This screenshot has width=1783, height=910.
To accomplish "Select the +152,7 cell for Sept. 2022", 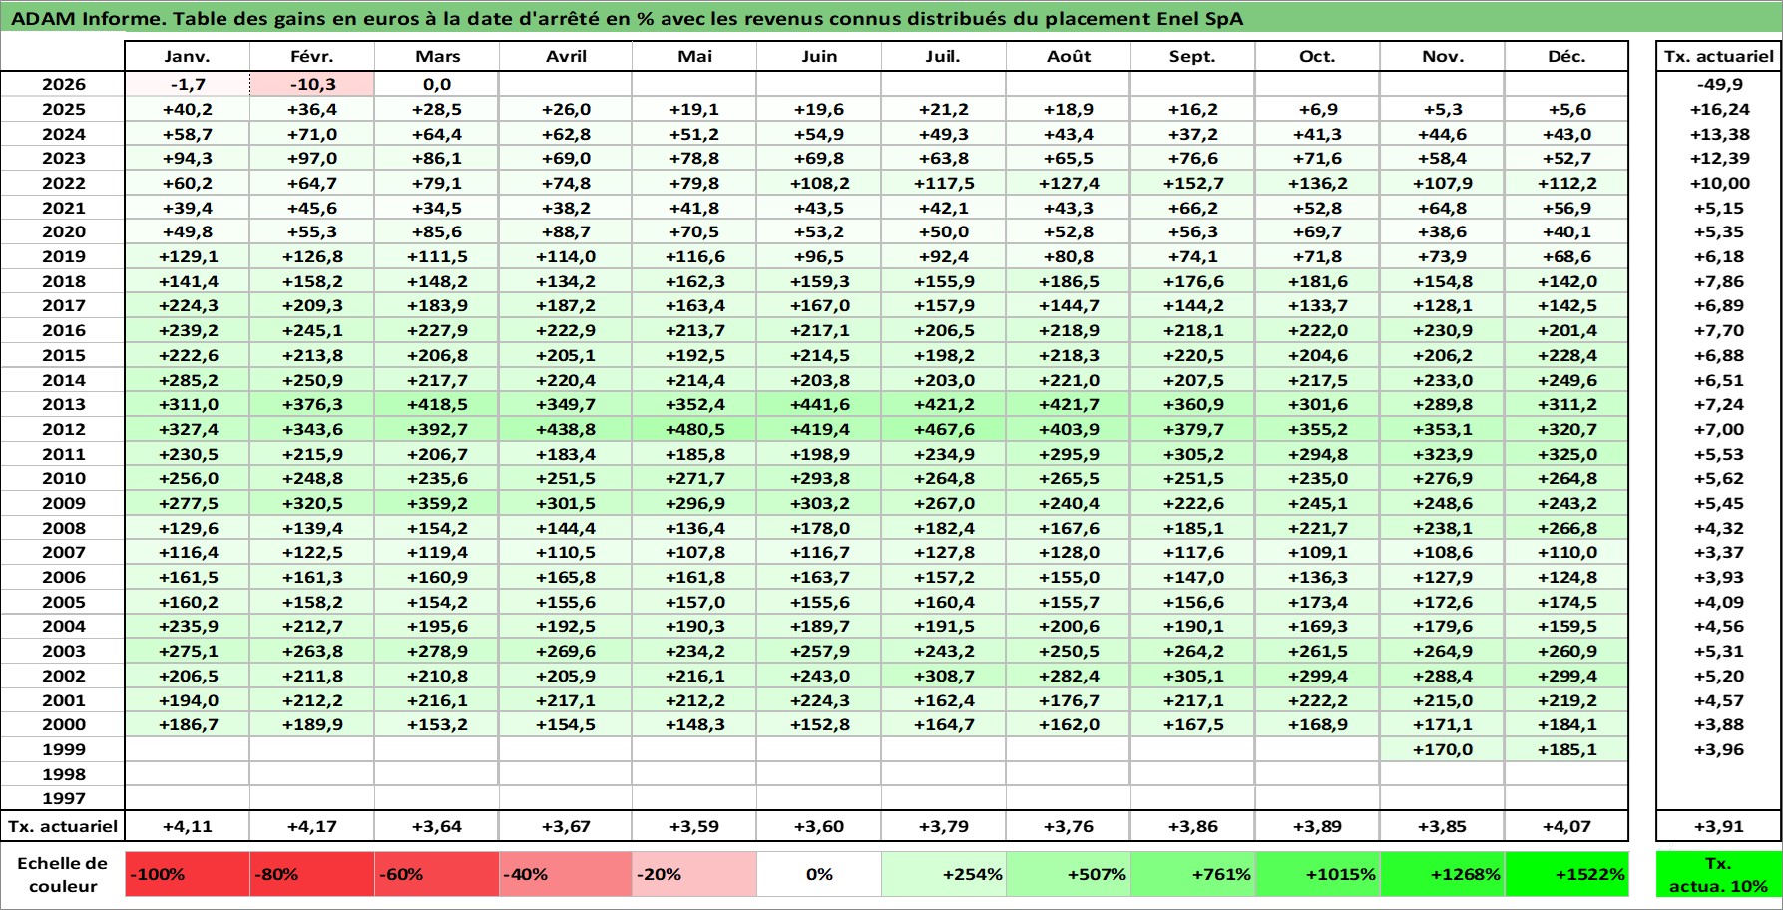I will [1193, 184].
